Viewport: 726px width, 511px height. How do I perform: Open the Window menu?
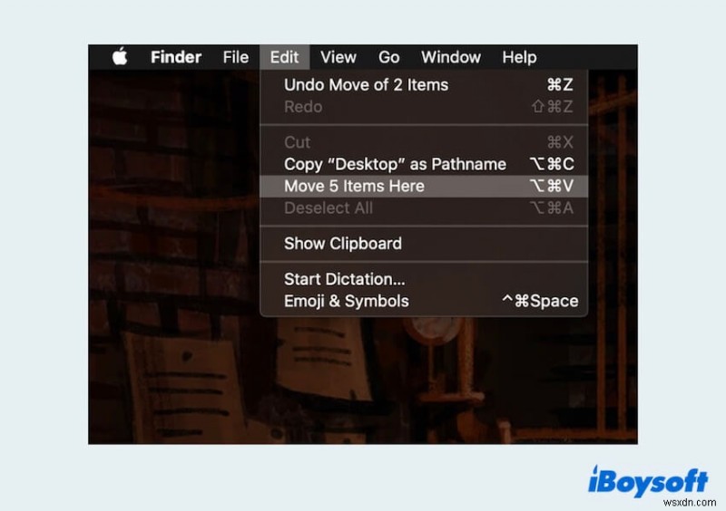451,57
